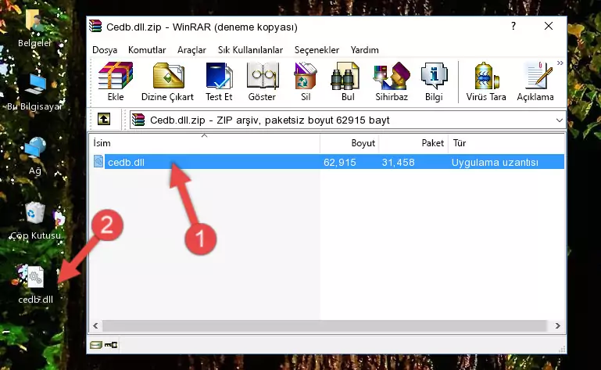601x370 pixels.
Task: Click the status bar drive icon
Action: tap(95, 345)
